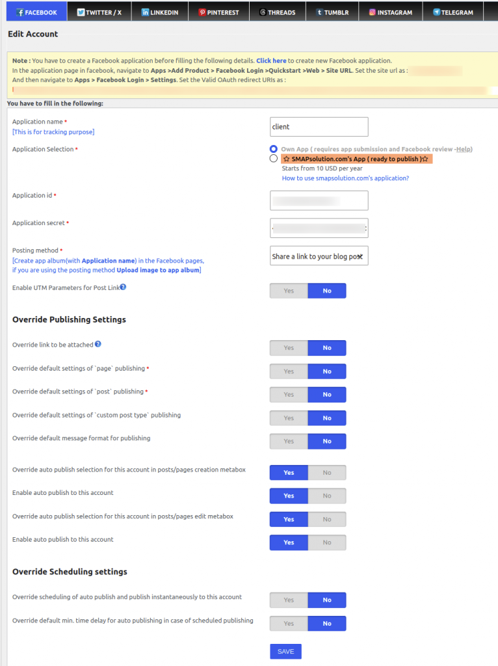Select the Own App radio button

click(x=274, y=149)
